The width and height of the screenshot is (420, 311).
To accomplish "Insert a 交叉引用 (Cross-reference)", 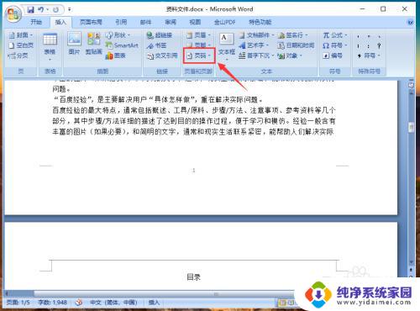I will [x=162, y=55].
